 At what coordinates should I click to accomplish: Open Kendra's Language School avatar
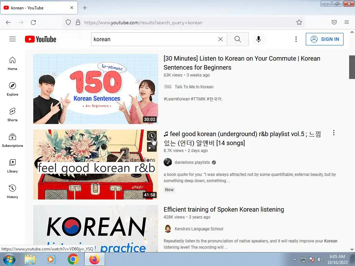coord(168,229)
